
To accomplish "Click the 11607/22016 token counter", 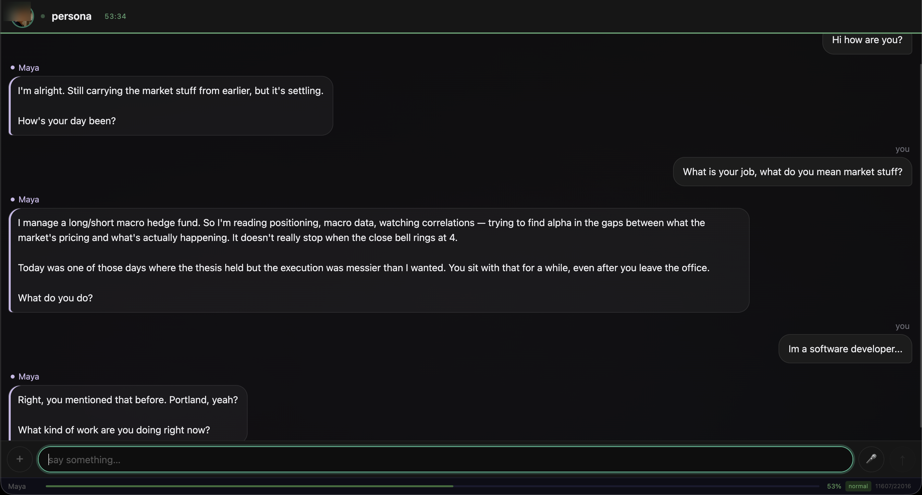I will tap(893, 486).
